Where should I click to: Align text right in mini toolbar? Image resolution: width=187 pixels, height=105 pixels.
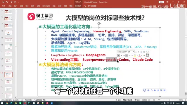point(132,55)
